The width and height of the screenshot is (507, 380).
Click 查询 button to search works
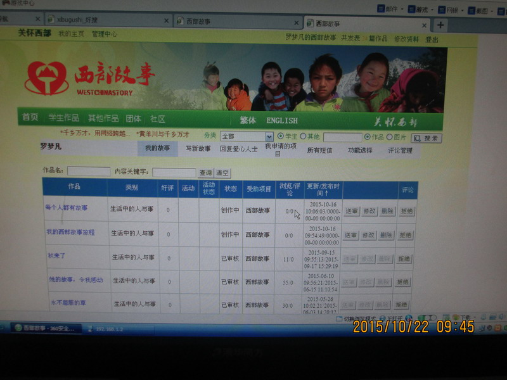coord(205,173)
